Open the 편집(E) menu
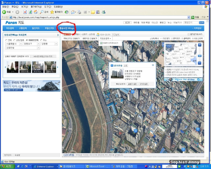Image resolution: width=211 pixels, height=169 pixels. pos(15,7)
